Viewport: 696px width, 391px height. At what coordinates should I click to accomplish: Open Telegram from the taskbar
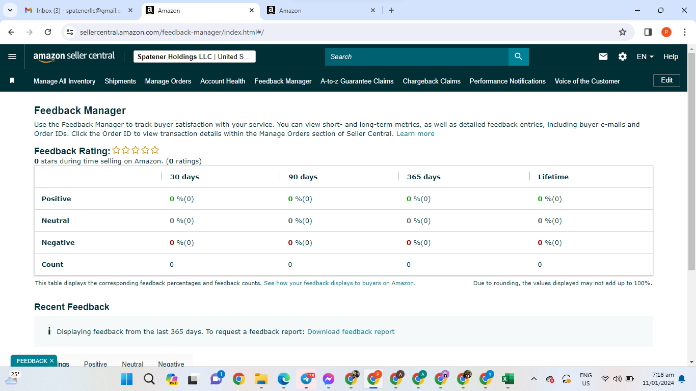[307, 379]
